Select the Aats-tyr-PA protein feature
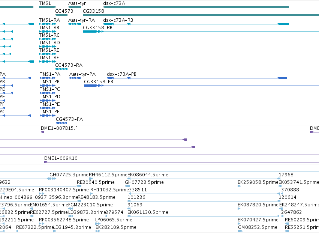319x233 pixels. [x=75, y=78]
